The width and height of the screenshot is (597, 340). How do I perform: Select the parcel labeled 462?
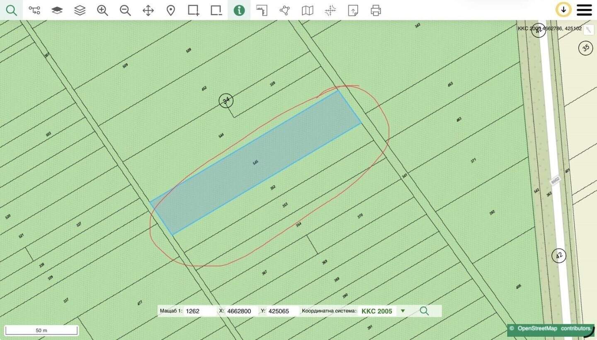click(450, 84)
